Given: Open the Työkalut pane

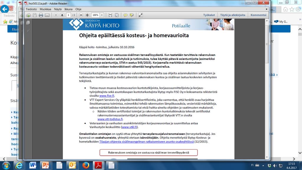Looking at the screenshot, I should click(209, 15).
